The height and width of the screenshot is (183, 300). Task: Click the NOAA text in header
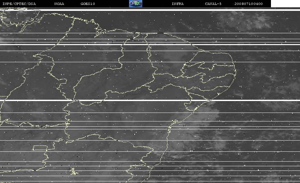click(x=59, y=4)
